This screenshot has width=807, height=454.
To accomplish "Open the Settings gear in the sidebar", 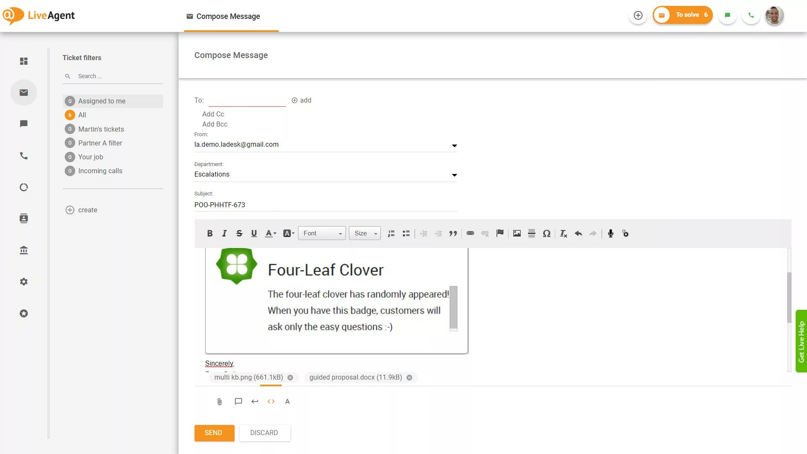I will point(24,282).
